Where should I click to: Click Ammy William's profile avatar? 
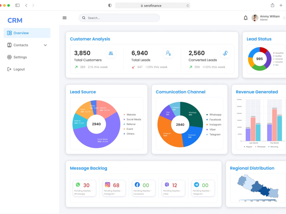pos(255,18)
